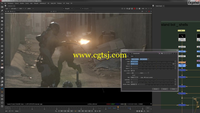Open the Cache menu
This screenshot has height=113, width=200.
tap(27, 3)
